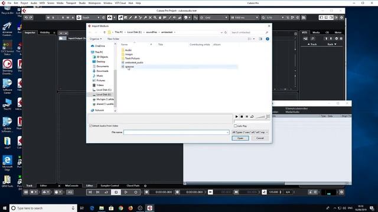Click Search ambisotest field
Viewport: 378px width, 212px height.
click(249, 32)
